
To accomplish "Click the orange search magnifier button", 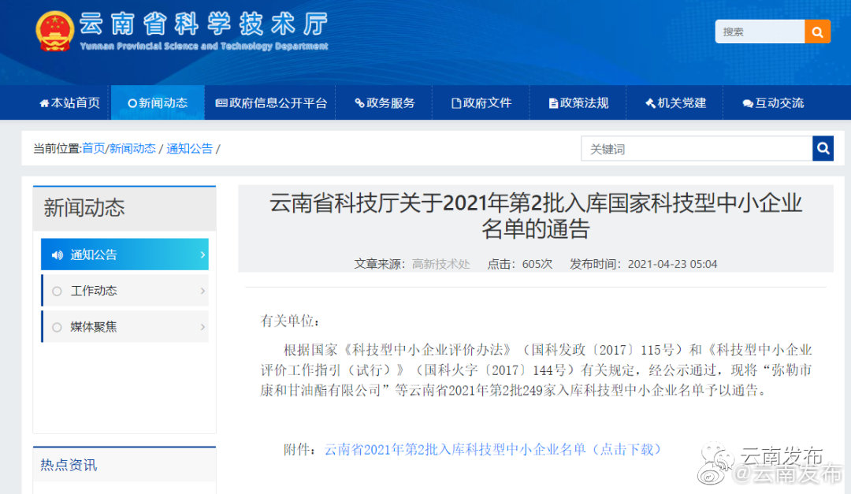I will [x=817, y=32].
